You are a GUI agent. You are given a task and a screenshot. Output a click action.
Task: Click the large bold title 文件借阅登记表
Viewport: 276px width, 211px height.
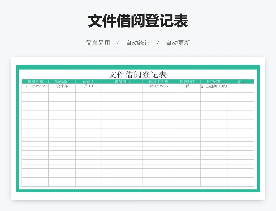[138, 21]
